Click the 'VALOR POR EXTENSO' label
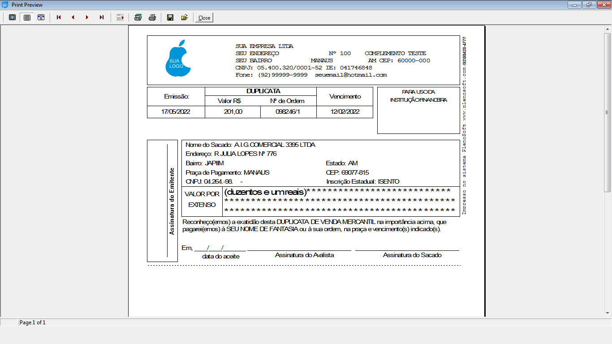This screenshot has width=612, height=344. (x=202, y=199)
